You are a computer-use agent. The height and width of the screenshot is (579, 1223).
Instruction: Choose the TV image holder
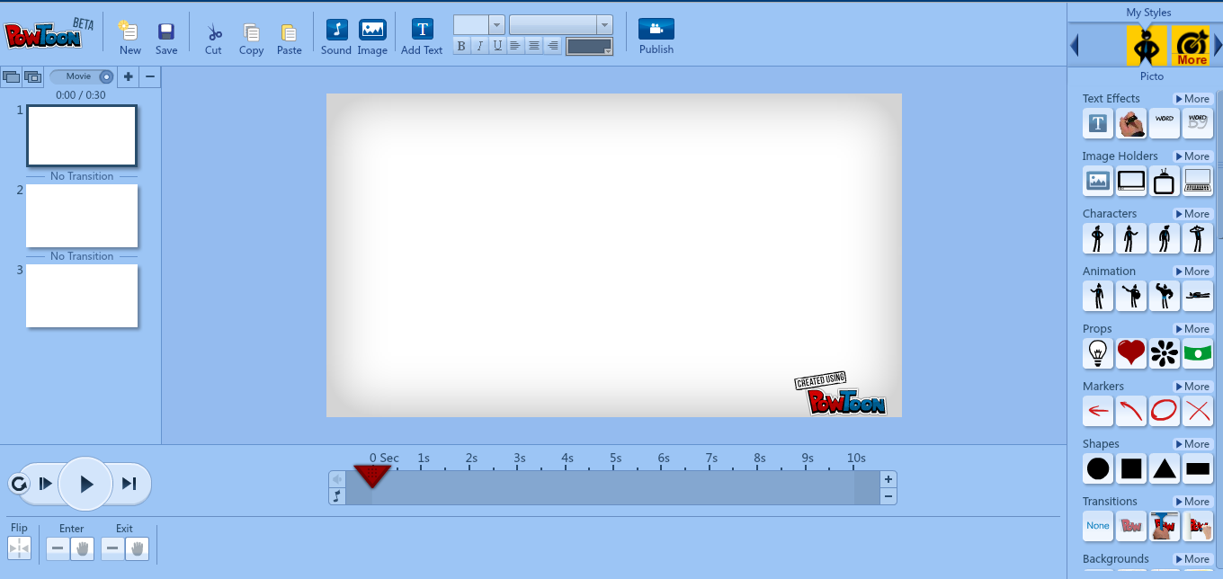click(1165, 182)
